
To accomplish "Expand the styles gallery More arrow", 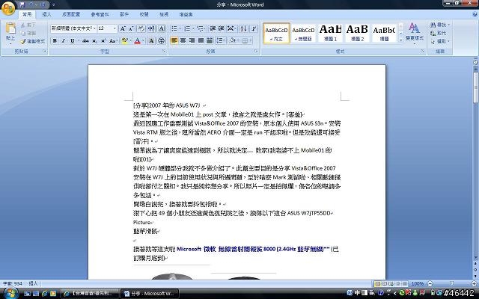I will click(401, 40).
